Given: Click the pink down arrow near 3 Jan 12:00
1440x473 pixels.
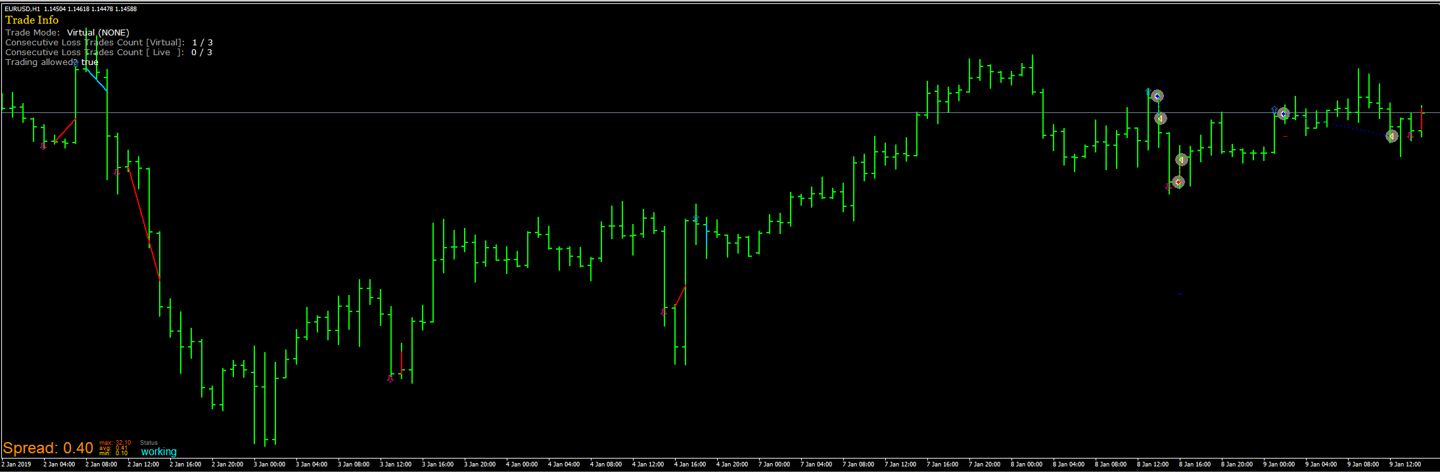Looking at the screenshot, I should pyautogui.click(x=390, y=378).
